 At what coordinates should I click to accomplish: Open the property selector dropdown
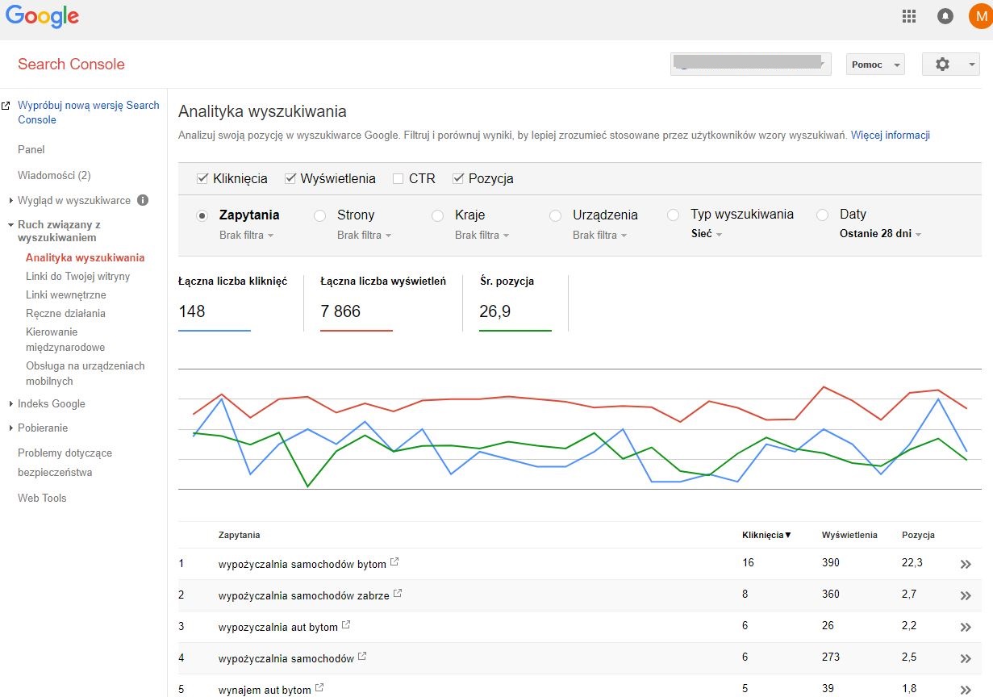pyautogui.click(x=750, y=65)
